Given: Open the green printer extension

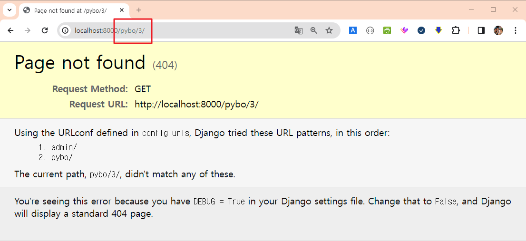Looking at the screenshot, I should click(x=387, y=30).
